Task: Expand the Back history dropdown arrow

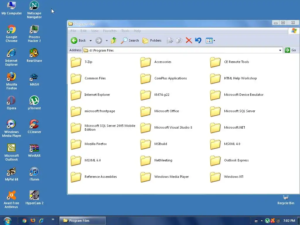Action: (x=91, y=40)
